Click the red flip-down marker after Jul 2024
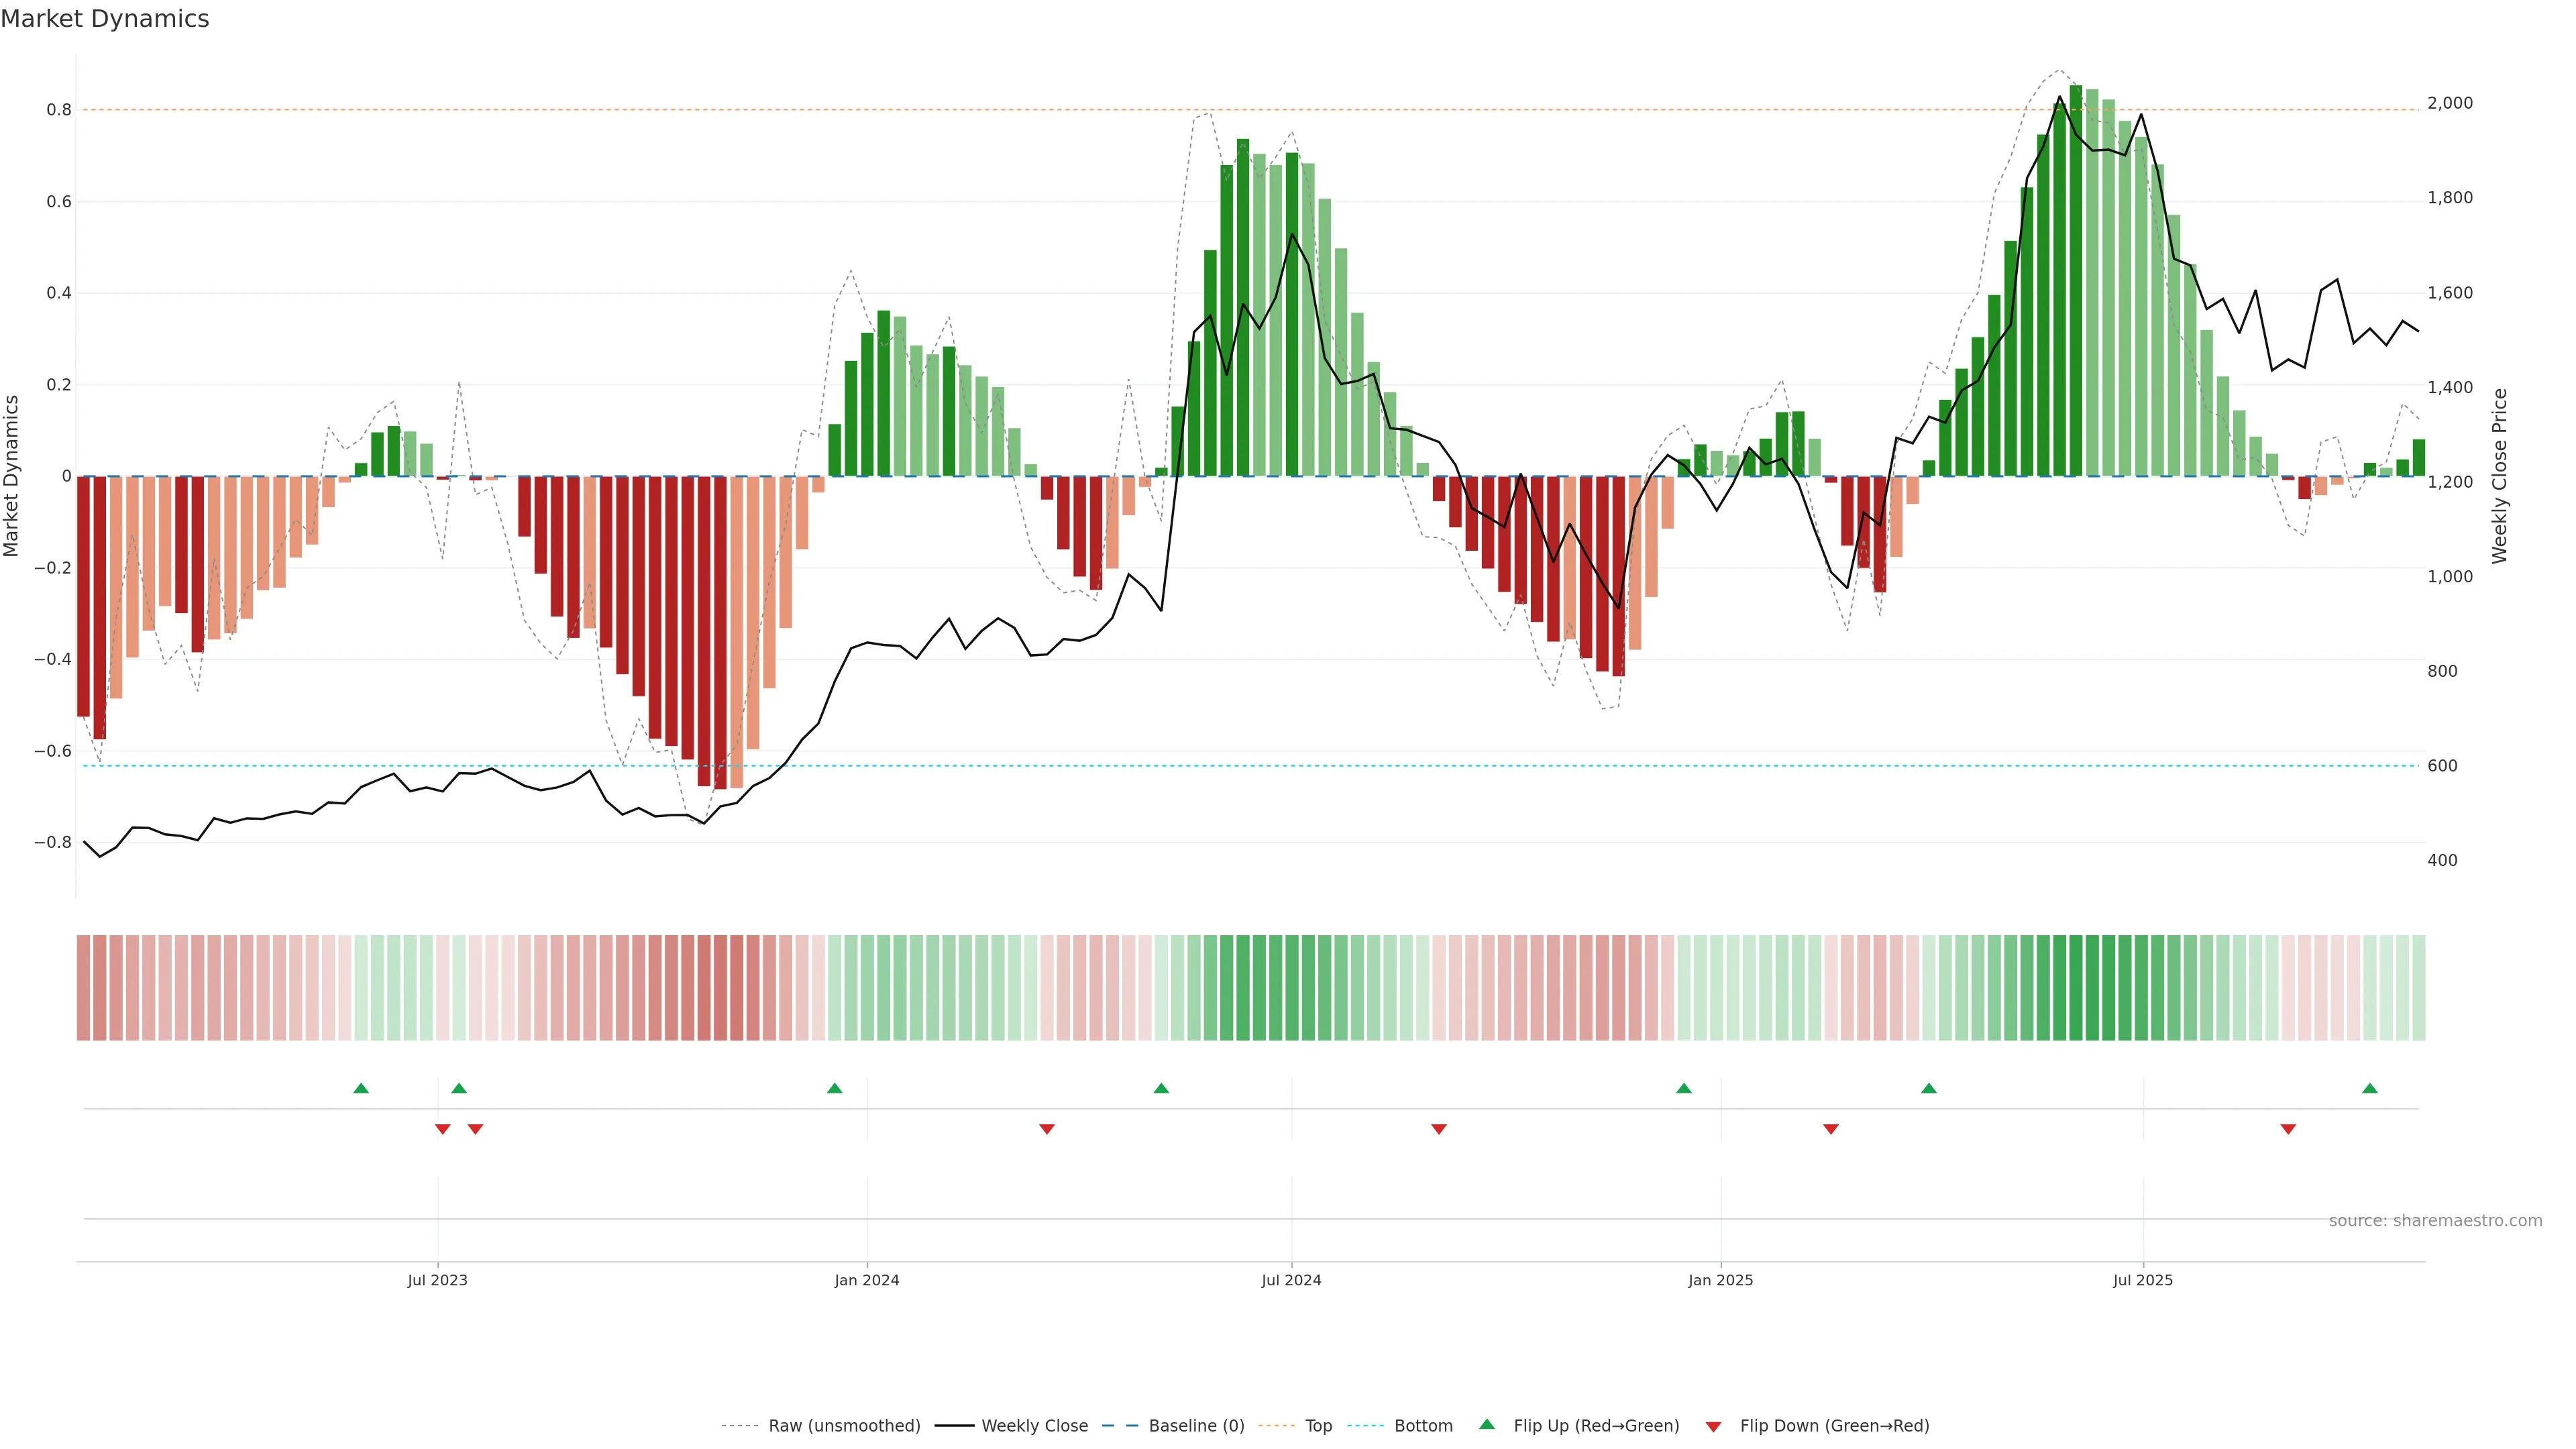 point(1438,1129)
